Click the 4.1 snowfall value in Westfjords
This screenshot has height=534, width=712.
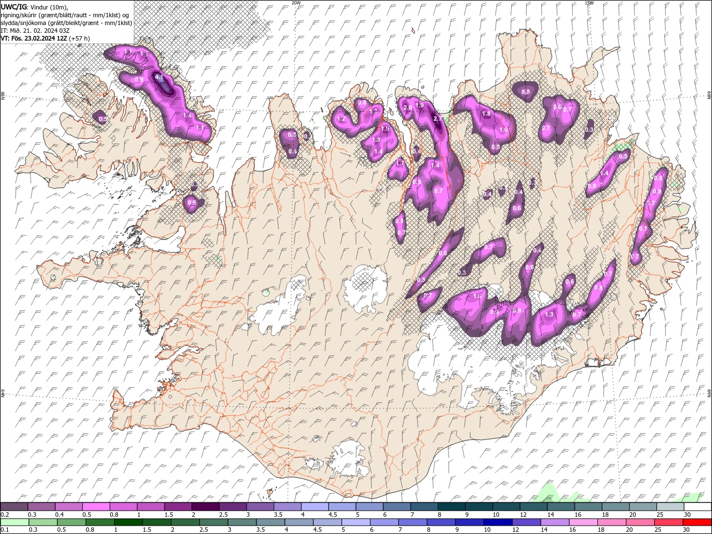(x=159, y=77)
